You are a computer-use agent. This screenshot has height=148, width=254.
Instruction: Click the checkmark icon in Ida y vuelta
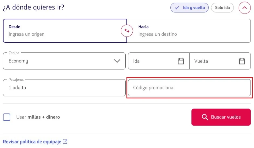coord(177,8)
